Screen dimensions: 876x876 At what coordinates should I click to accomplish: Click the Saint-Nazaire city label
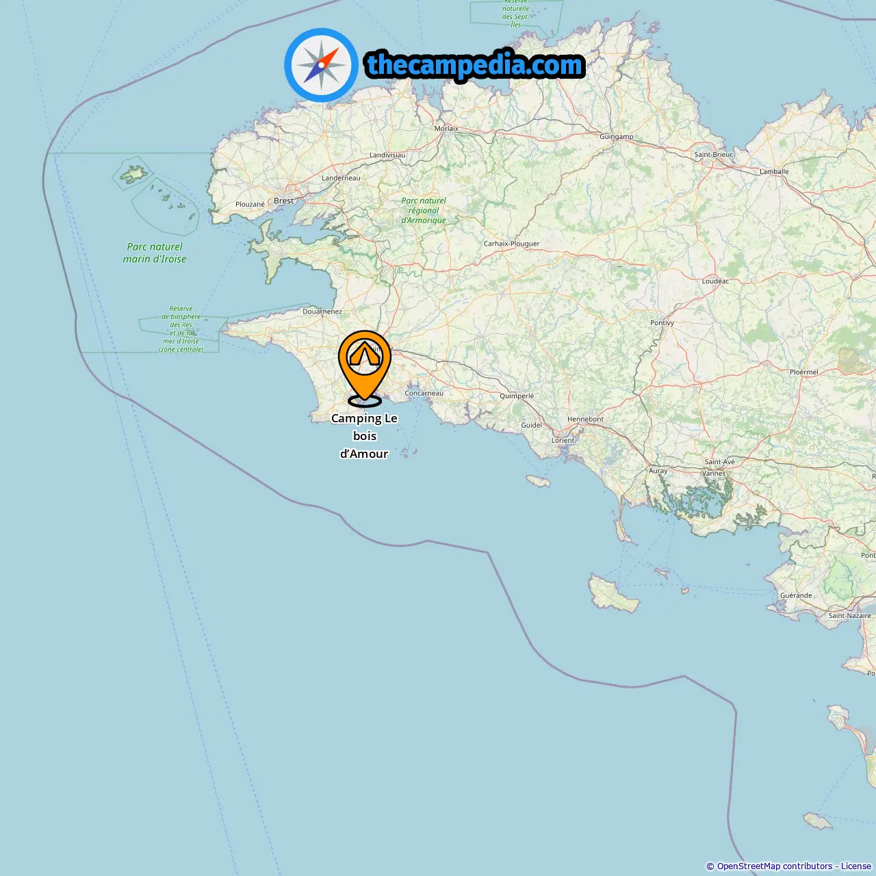[850, 616]
